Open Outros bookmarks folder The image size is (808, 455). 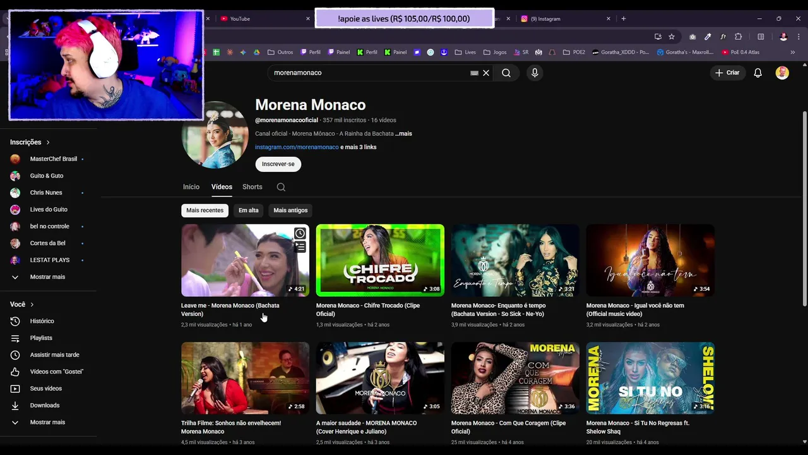coord(280,52)
